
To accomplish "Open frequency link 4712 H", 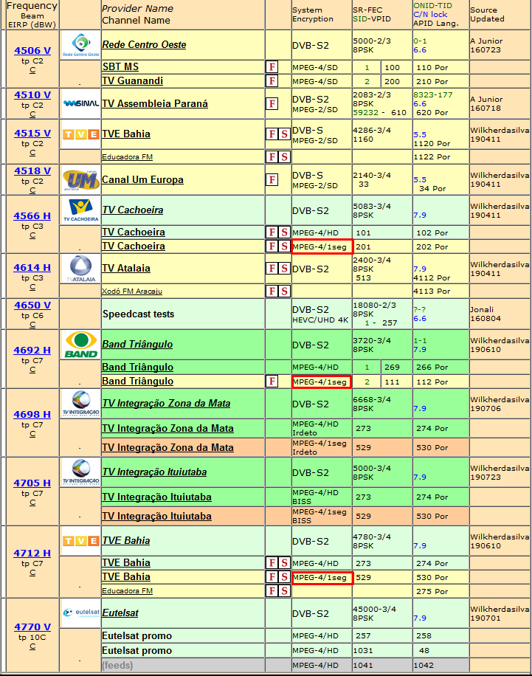I will [x=32, y=553].
